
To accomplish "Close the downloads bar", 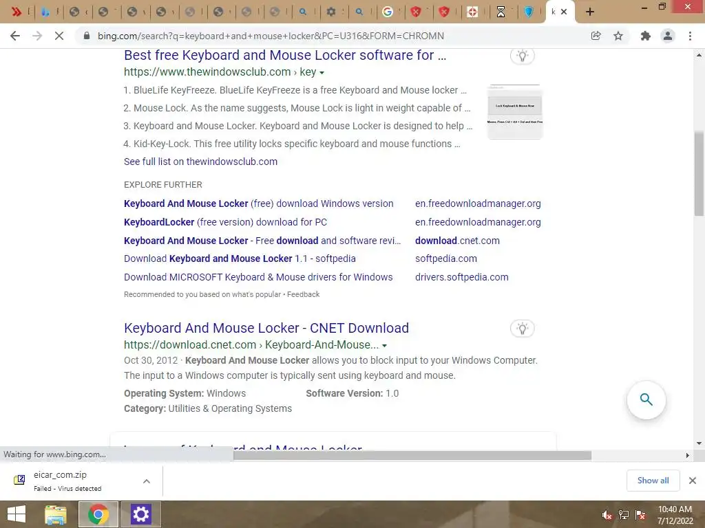I will click(693, 481).
